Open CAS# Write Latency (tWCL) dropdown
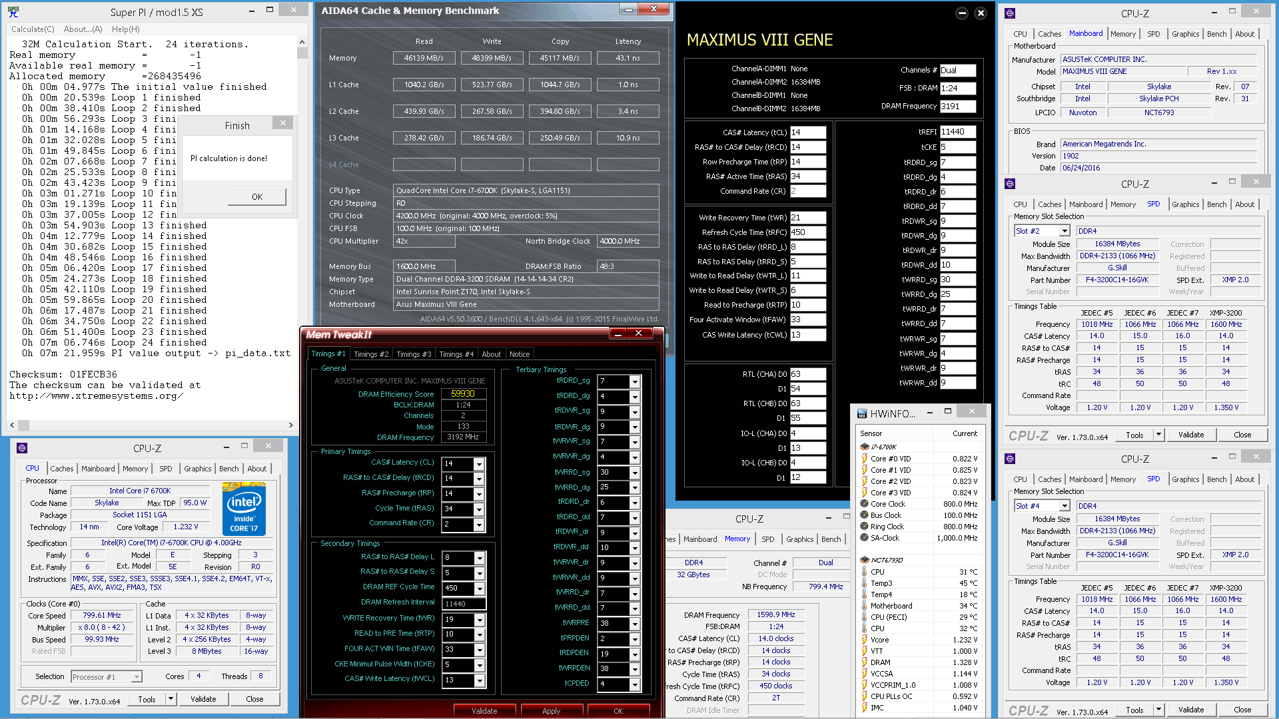Viewport: 1279px width, 719px height. click(478, 680)
